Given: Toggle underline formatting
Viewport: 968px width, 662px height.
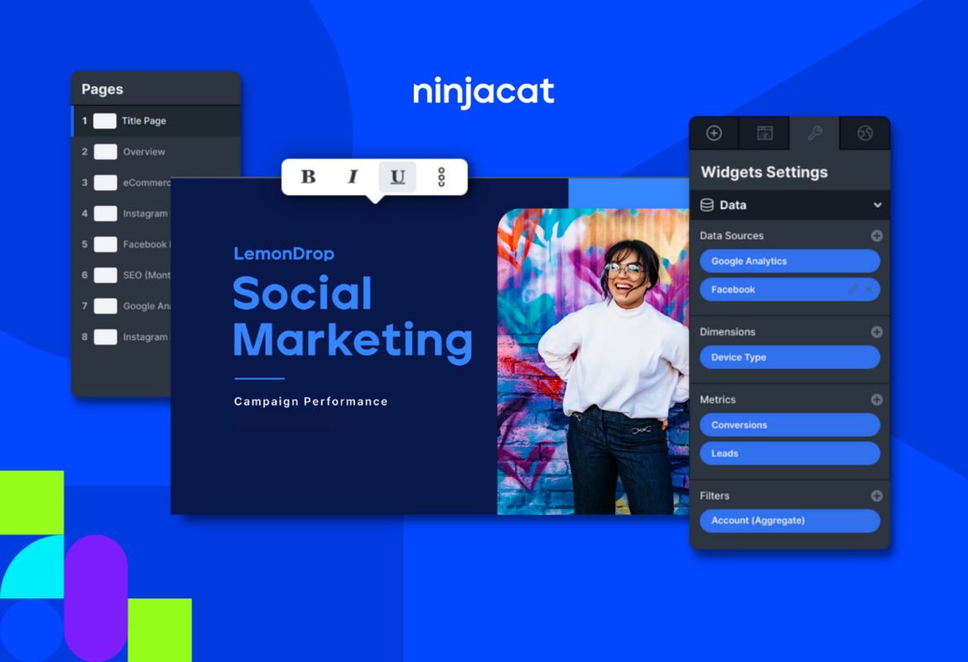Looking at the screenshot, I should 397,176.
